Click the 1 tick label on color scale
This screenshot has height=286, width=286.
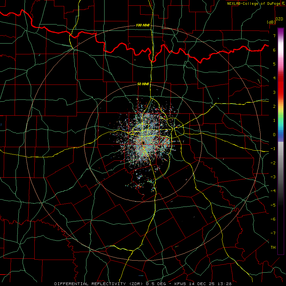point(274,120)
